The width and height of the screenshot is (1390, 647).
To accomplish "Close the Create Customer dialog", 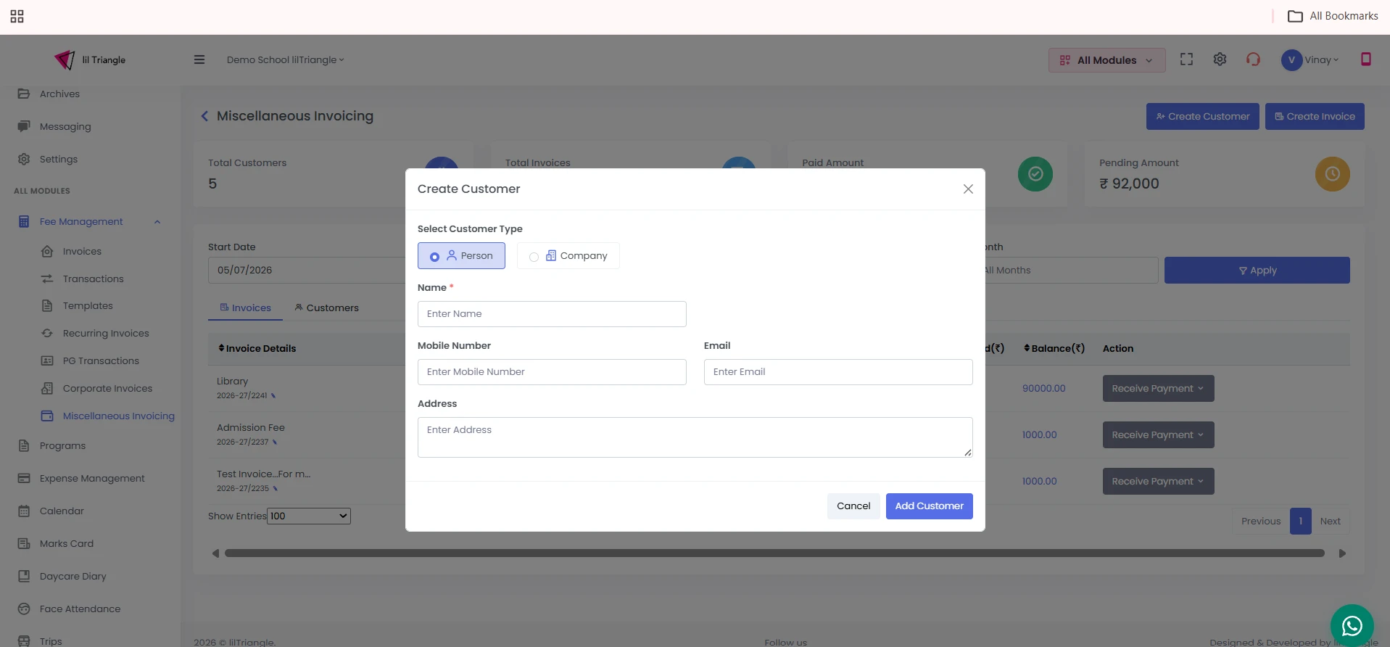I will [968, 189].
